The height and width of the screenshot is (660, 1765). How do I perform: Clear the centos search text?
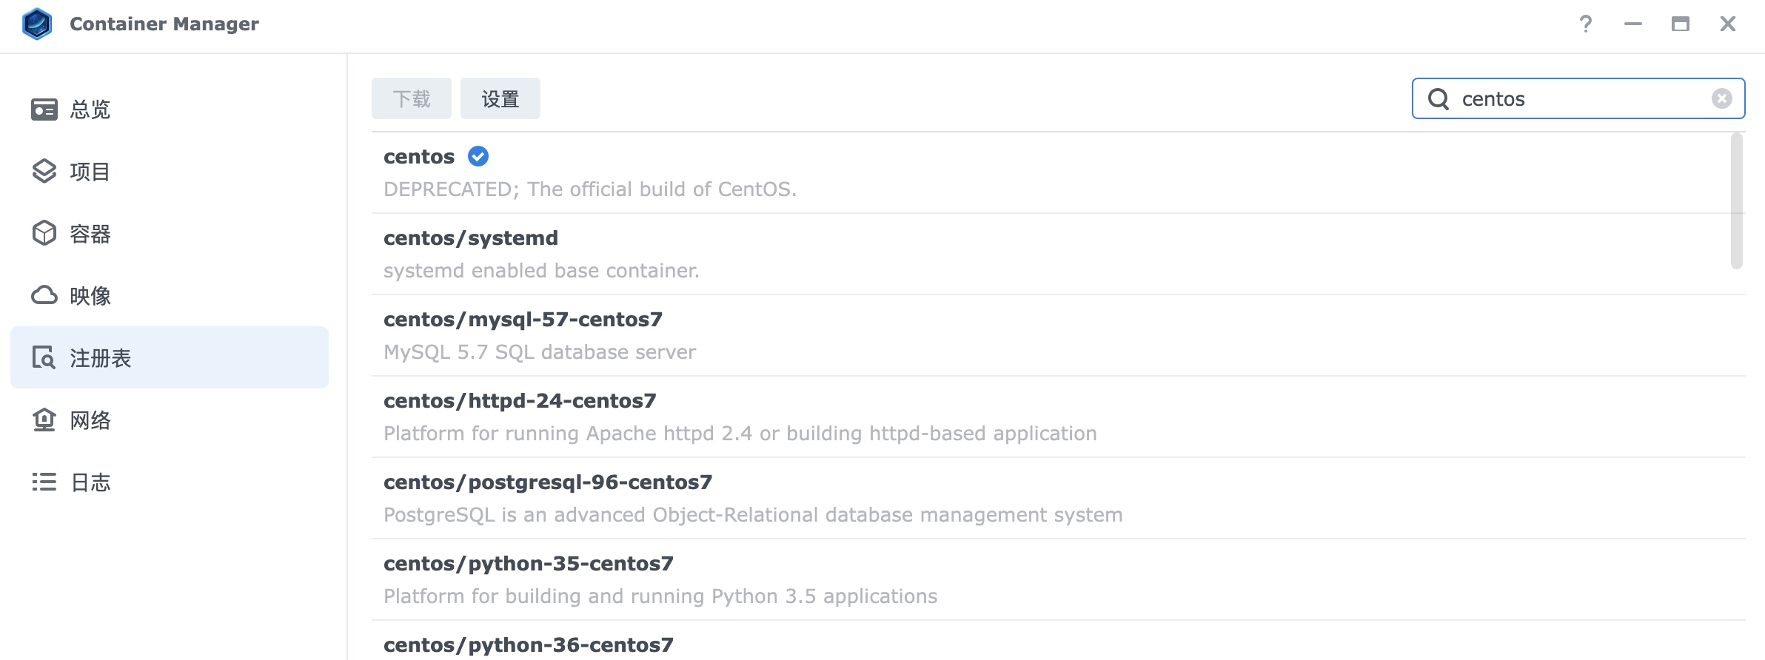click(x=1721, y=98)
